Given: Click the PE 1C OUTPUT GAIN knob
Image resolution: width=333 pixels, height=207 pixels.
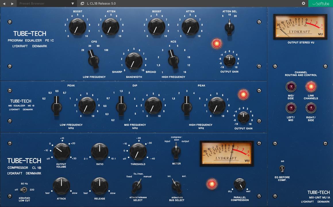Looking at the screenshot, I should (229, 60).
